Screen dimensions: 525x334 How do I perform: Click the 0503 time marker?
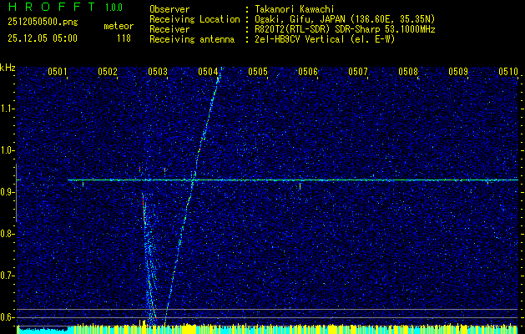click(x=158, y=71)
